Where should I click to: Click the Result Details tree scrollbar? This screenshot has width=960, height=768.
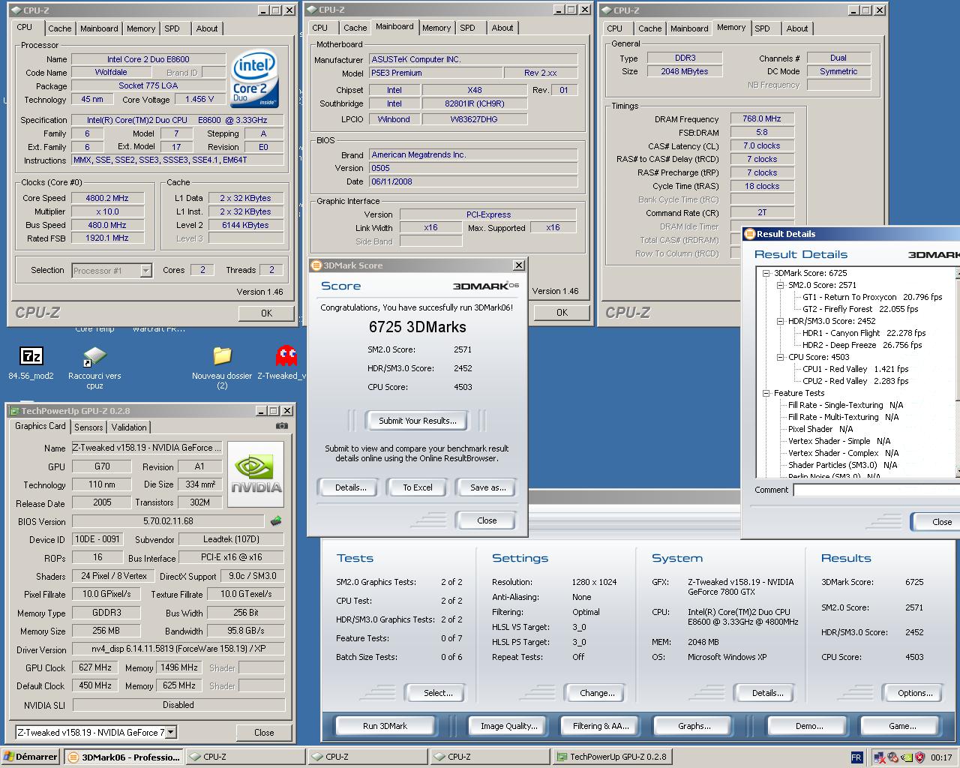tap(957, 372)
